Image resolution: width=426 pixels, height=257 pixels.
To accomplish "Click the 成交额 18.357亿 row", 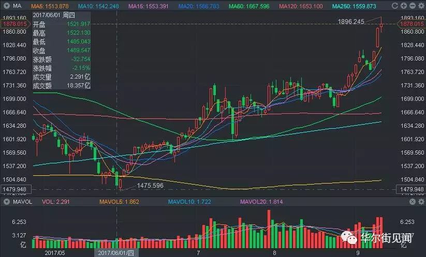I will (62, 85).
